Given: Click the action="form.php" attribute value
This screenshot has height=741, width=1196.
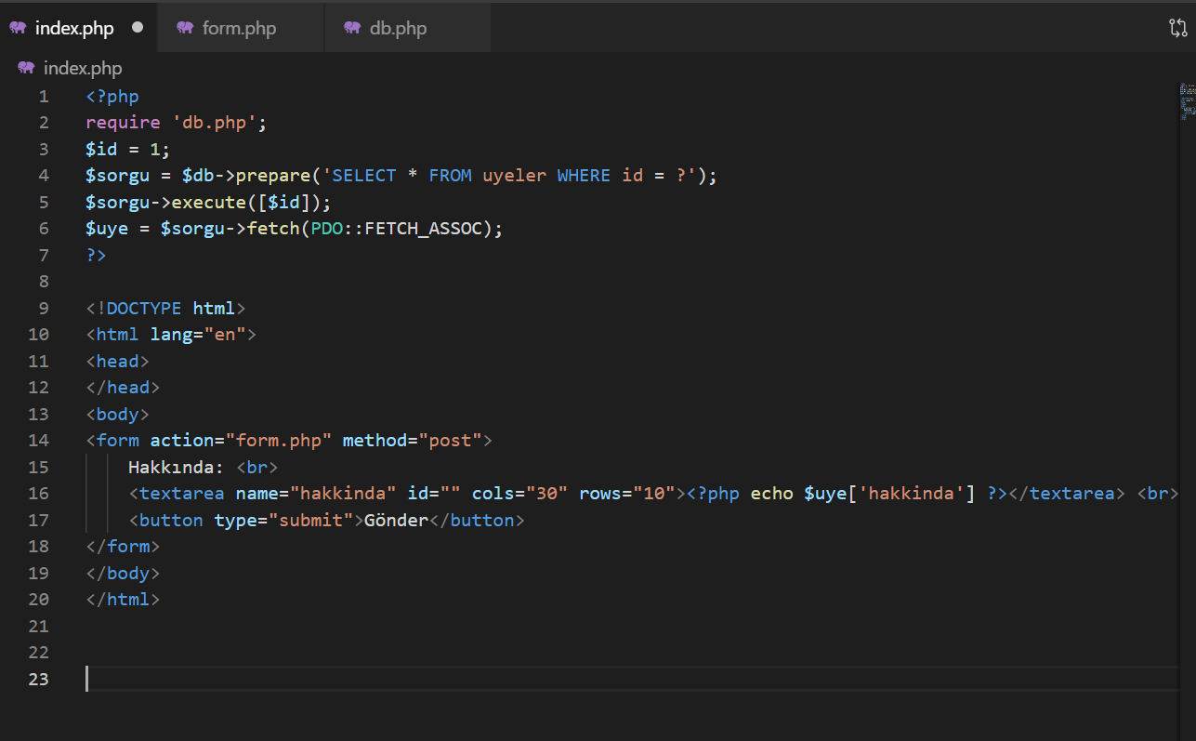Looking at the screenshot, I should (x=279, y=441).
